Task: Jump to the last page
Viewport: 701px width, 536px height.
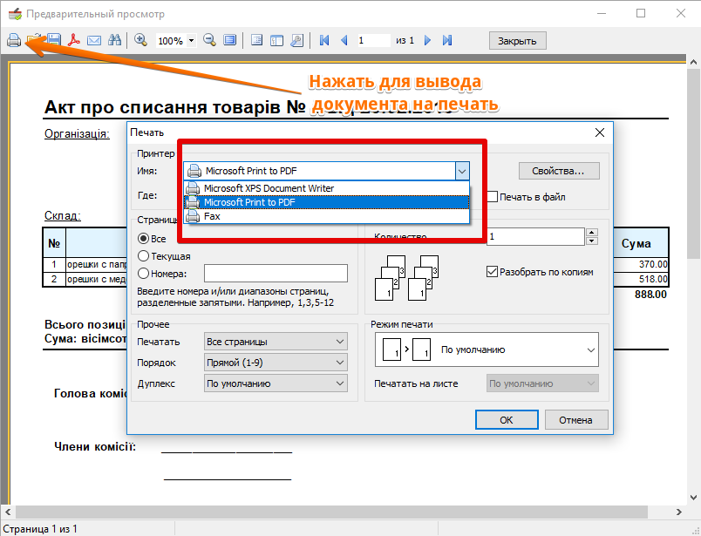Action: (x=447, y=40)
